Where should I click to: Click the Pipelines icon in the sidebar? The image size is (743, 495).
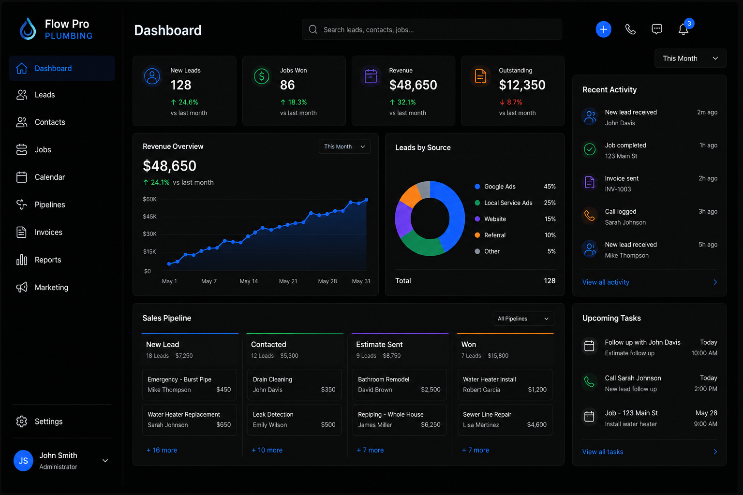22,204
